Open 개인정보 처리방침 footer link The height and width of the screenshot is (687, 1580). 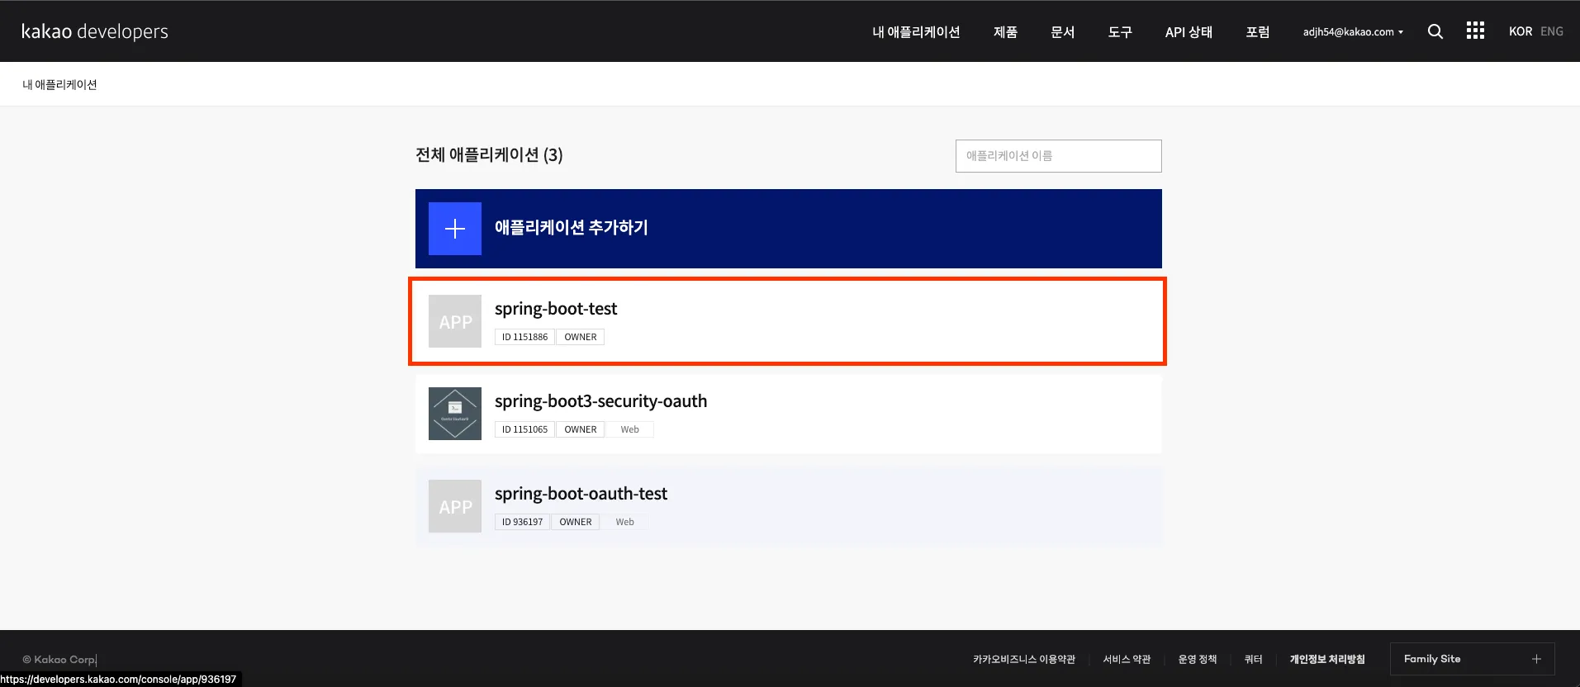coord(1327,659)
